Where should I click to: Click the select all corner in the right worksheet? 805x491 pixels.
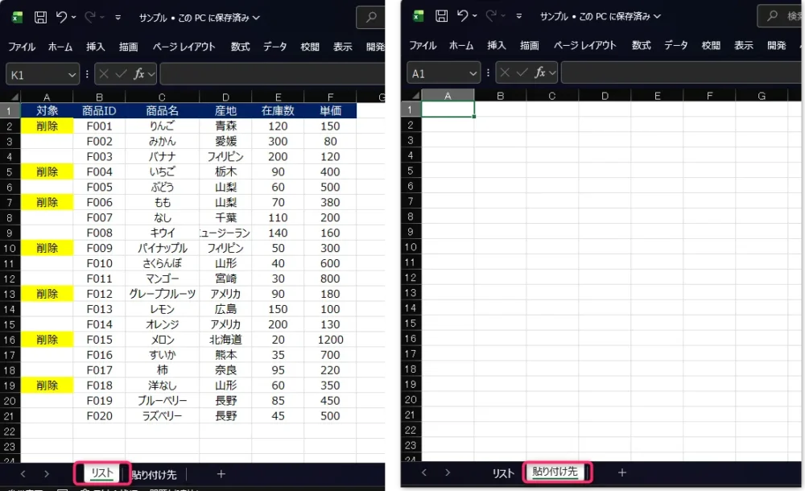tap(412, 96)
